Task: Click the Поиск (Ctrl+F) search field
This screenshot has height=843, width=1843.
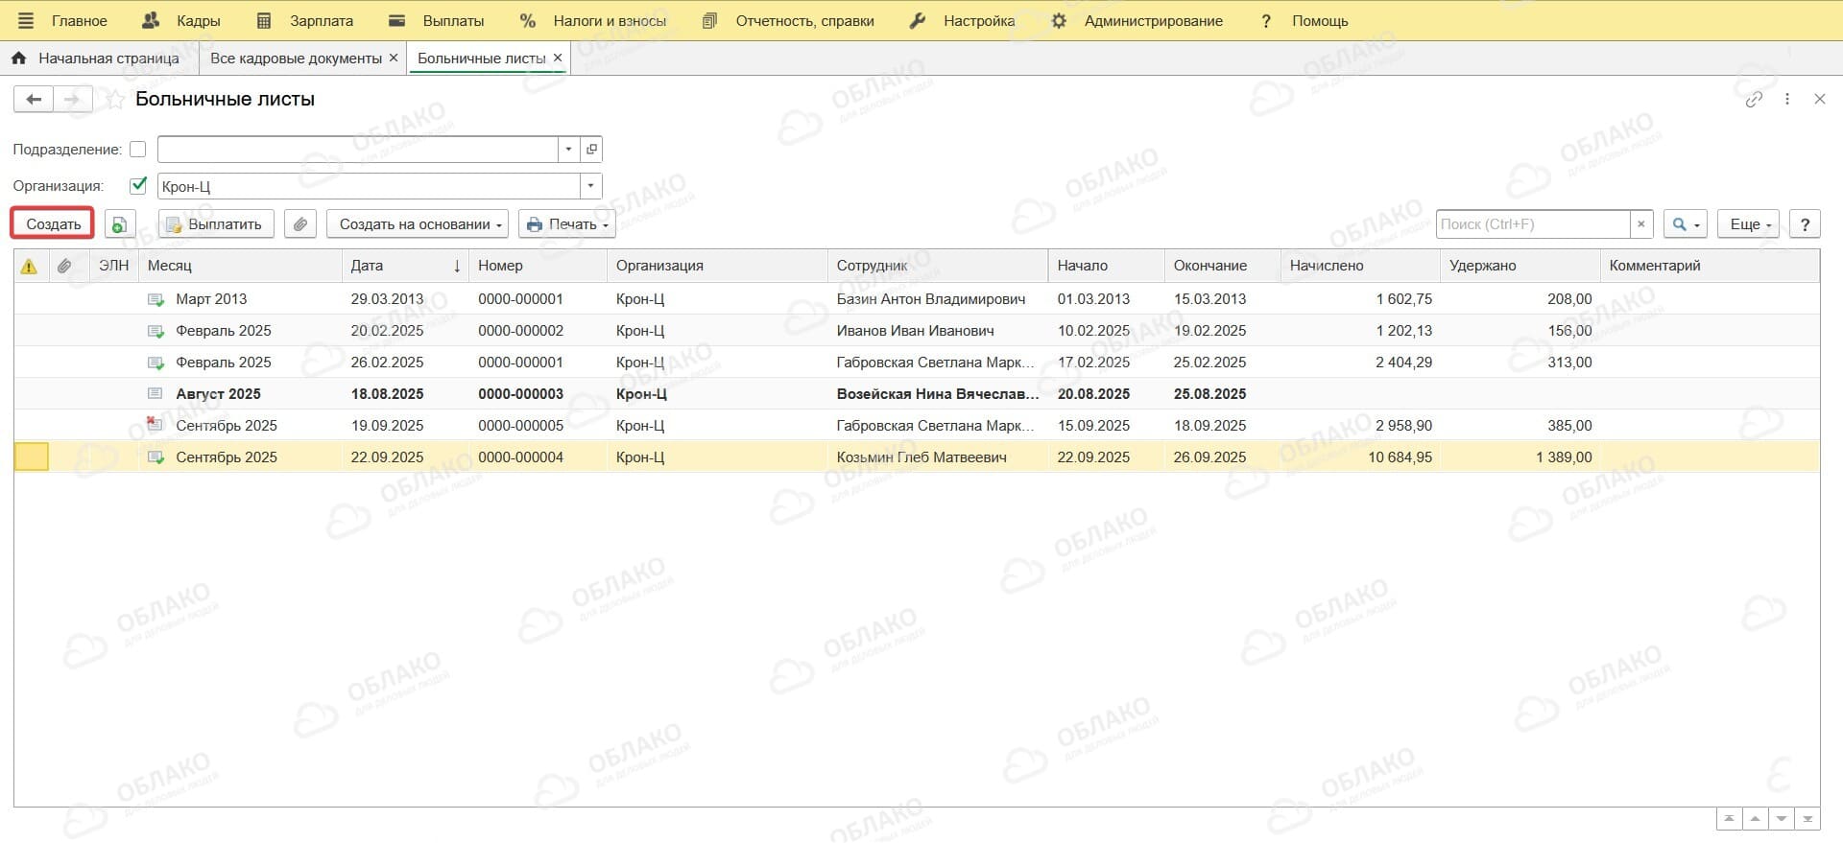Action: 1533,224
